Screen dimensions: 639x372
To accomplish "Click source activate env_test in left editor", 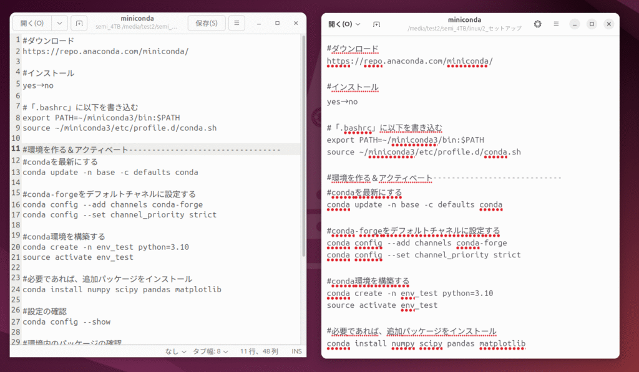I will [x=78, y=257].
